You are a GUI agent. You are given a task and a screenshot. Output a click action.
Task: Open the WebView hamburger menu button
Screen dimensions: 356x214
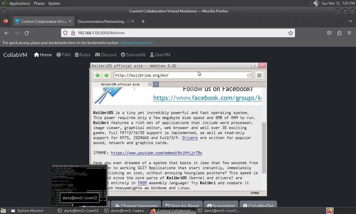point(259,75)
